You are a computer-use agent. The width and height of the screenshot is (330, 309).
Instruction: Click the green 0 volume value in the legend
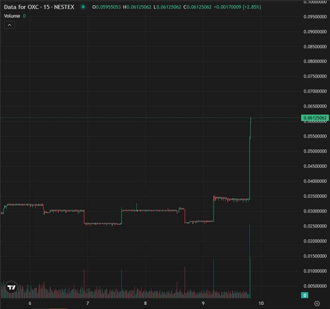(x=23, y=16)
